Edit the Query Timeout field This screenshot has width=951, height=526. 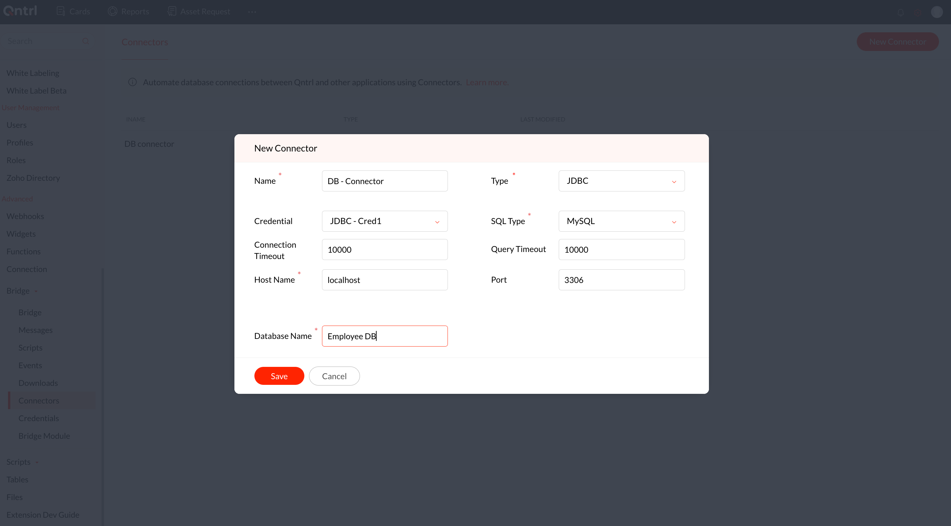[621, 250]
